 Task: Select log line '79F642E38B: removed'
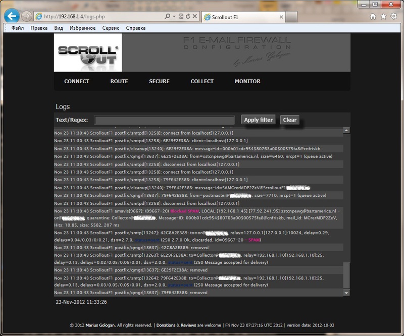pyautogui.click(x=198, y=293)
